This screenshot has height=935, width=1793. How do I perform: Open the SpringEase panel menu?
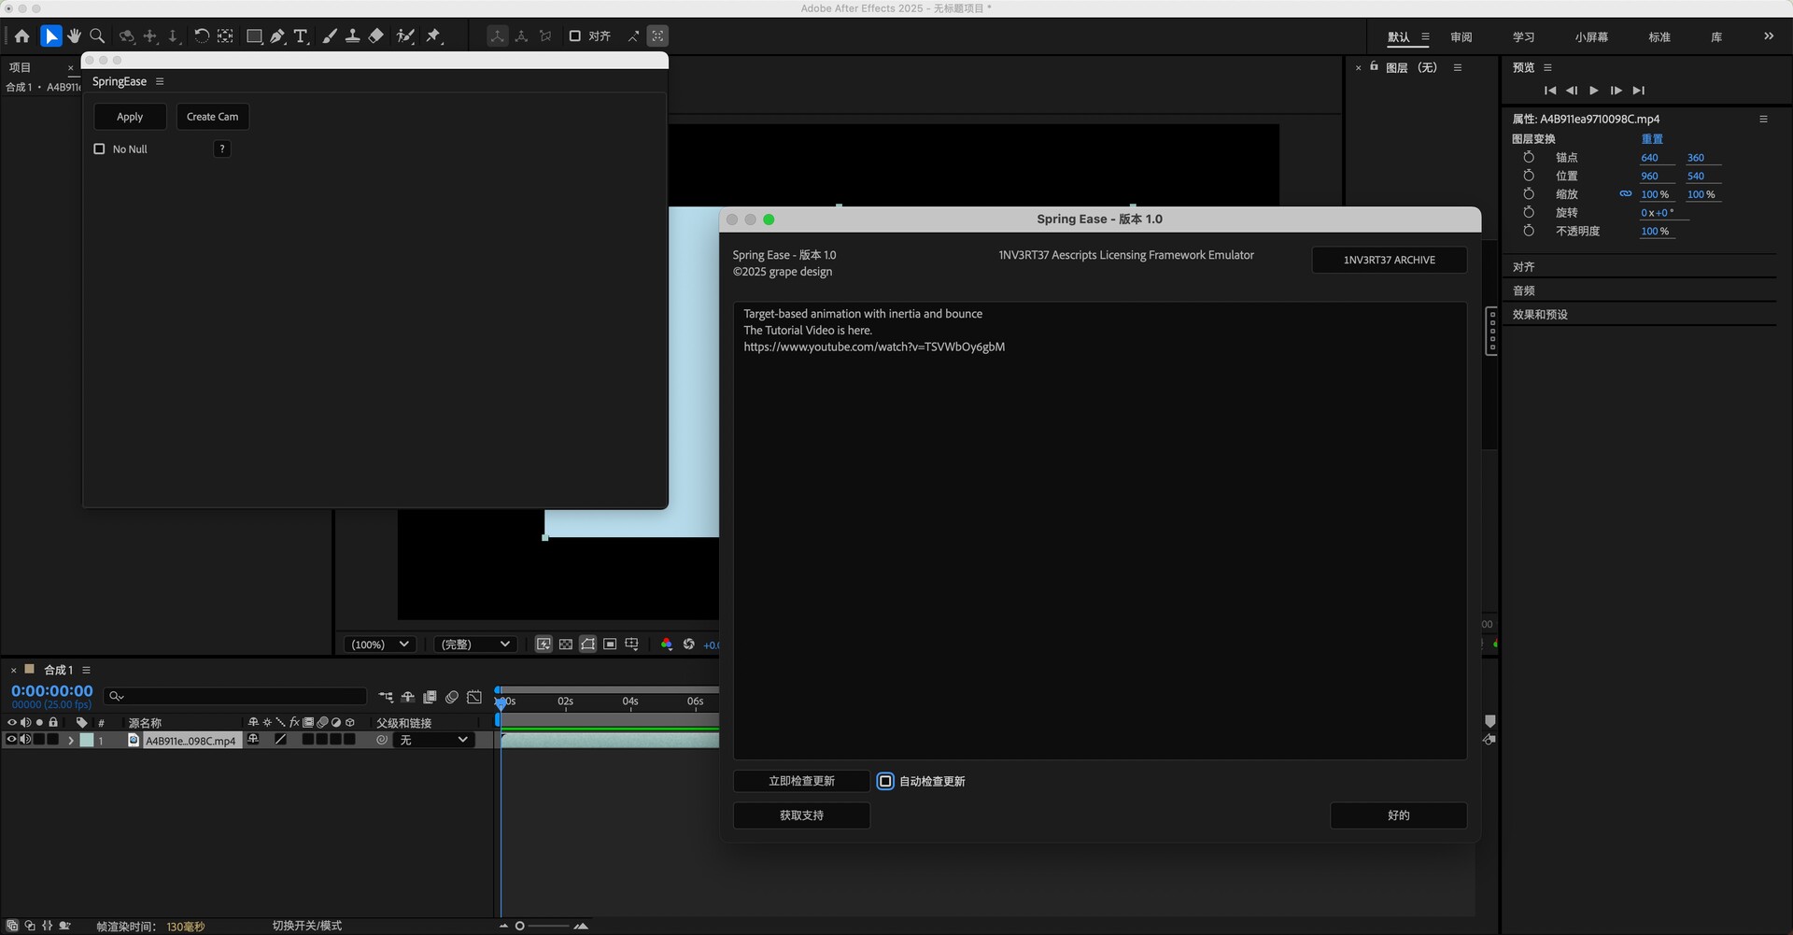pos(160,81)
